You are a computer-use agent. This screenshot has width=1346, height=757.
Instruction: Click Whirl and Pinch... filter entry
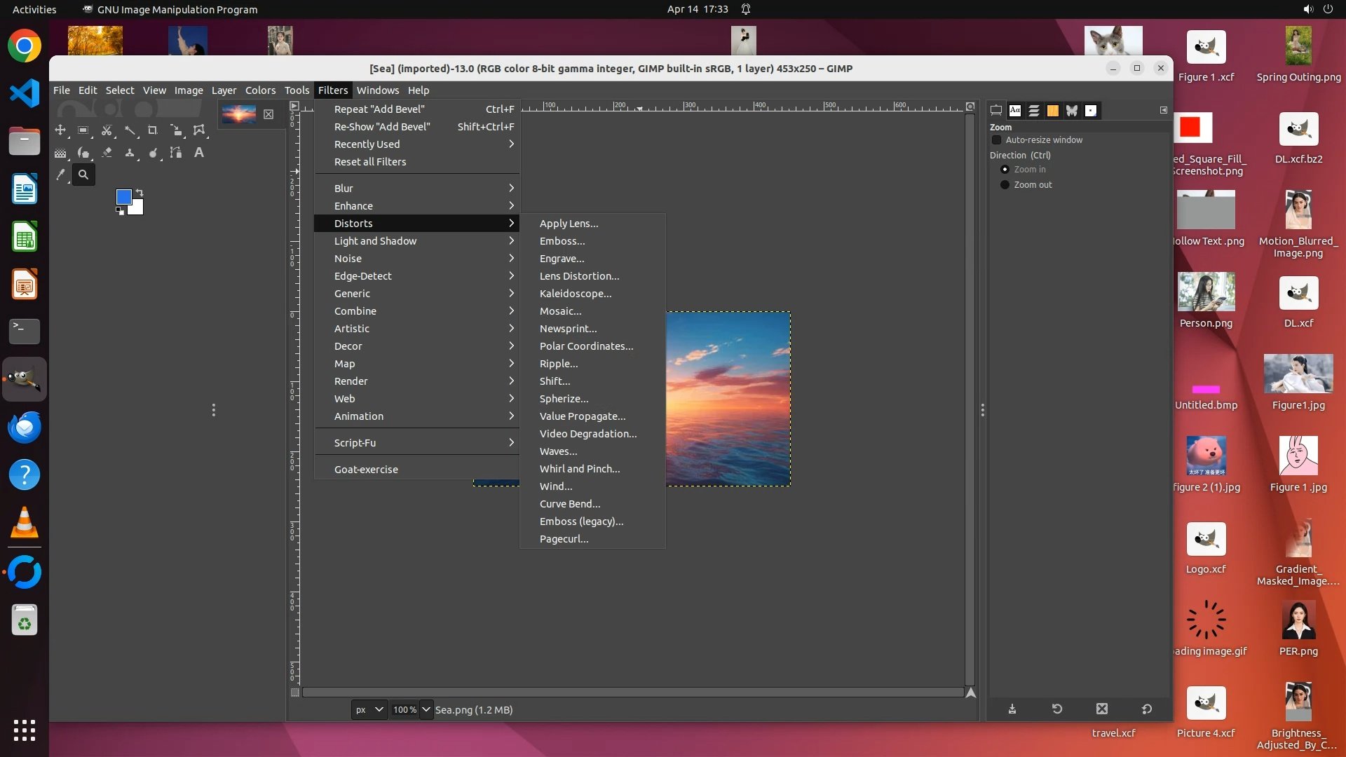[x=580, y=469]
